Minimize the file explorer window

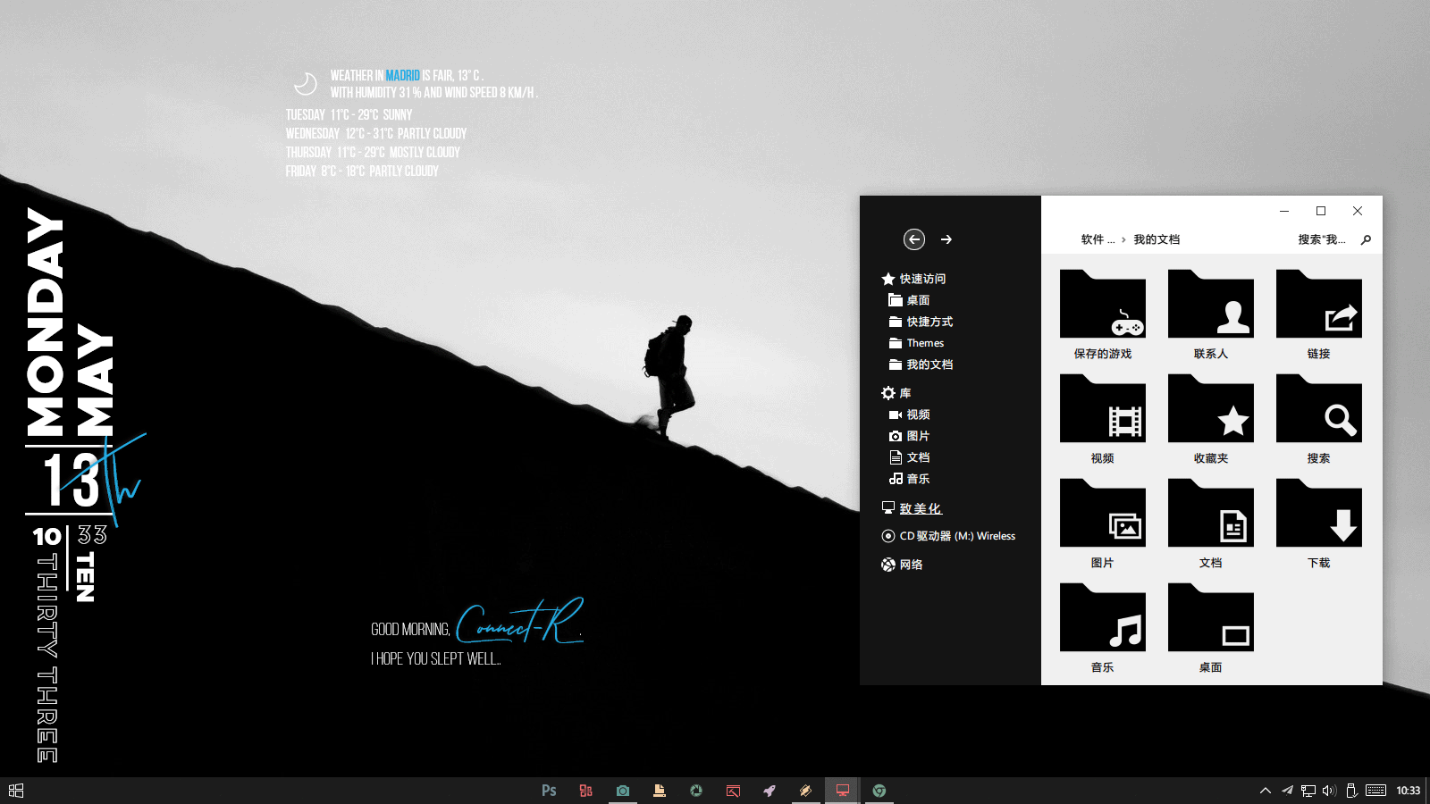click(x=1283, y=211)
